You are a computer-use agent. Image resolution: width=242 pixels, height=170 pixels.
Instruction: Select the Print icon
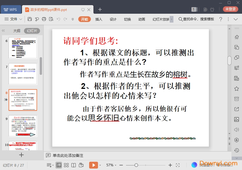(x=44, y=19)
